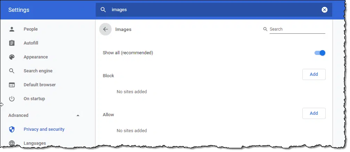Add a site to the Allow list
The height and width of the screenshot is (152, 350).
(x=313, y=113)
